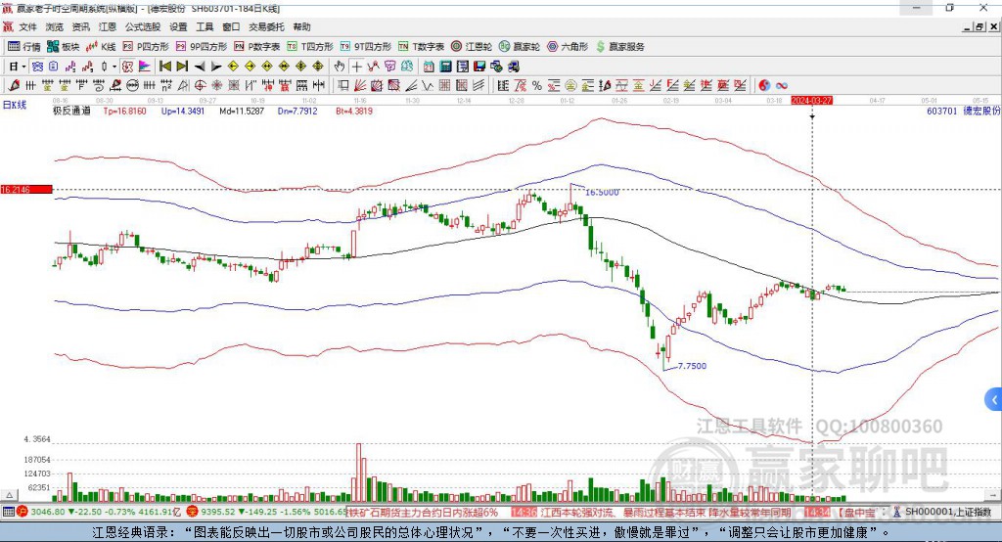Image resolution: width=1002 pixels, height=542 pixels.
Task: Open the 设置 menu
Action: [x=178, y=26]
